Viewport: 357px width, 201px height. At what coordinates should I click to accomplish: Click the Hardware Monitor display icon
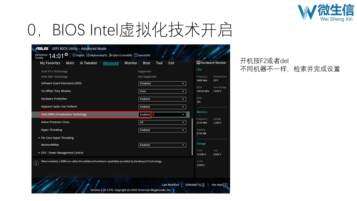coord(198,63)
